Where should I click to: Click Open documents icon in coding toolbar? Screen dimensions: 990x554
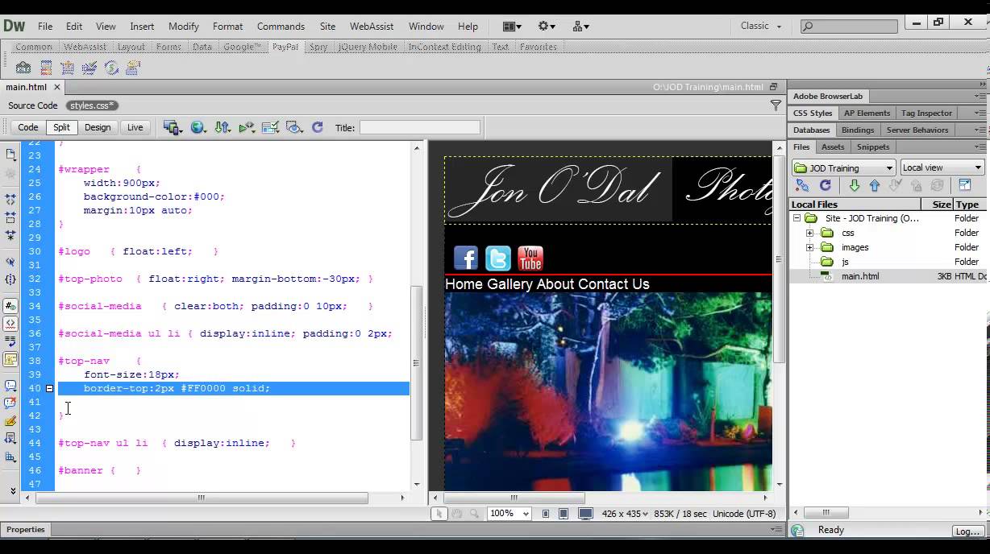coord(10,155)
